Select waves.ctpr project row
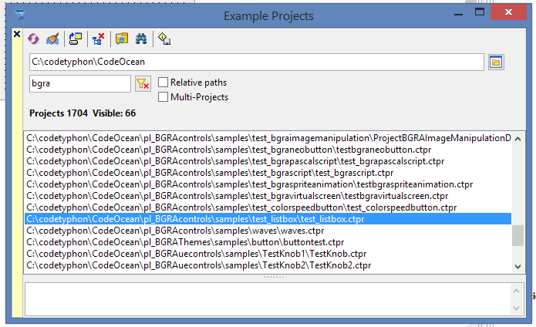Screen dimensions: 536x327 268,231
